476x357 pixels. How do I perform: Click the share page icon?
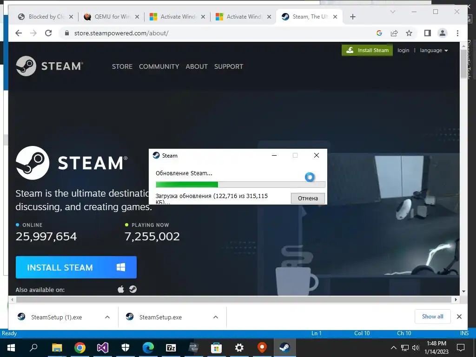tap(394, 33)
